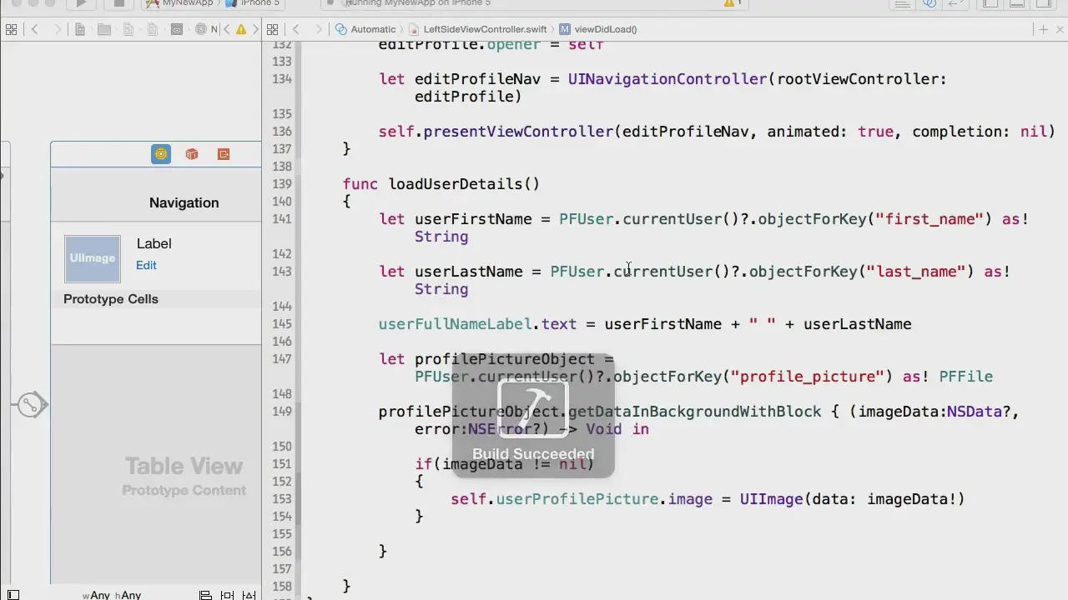Click the Run (play) button
The height and width of the screenshot is (600, 1068).
(x=81, y=3)
